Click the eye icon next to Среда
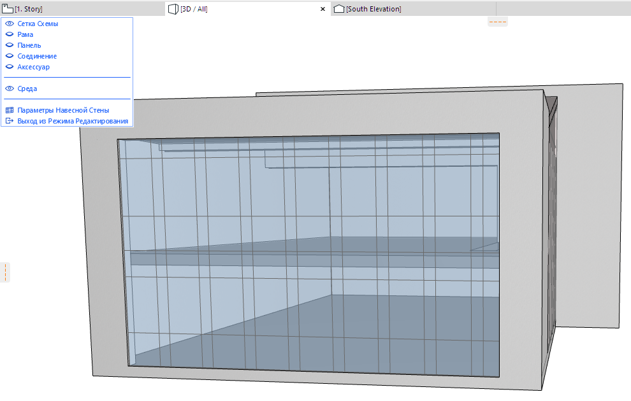Image resolution: width=631 pixels, height=401 pixels. [x=9, y=88]
